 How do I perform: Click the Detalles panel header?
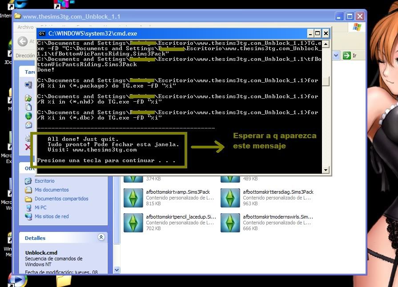click(64, 238)
